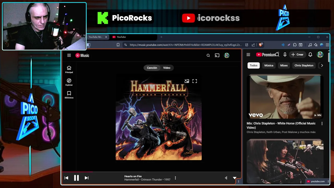Viewport: 334px width, 188px height.
Task: Open menu next to youtube.com label
Action: click(x=328, y=181)
